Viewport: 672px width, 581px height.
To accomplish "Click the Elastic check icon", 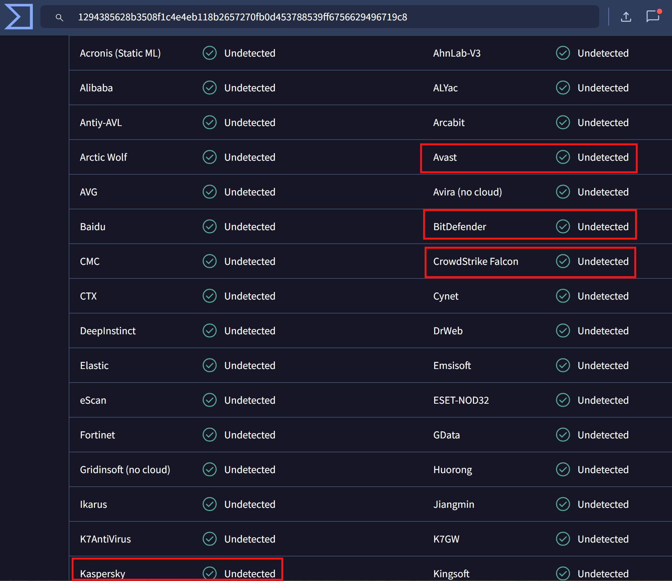I will 210,366.
